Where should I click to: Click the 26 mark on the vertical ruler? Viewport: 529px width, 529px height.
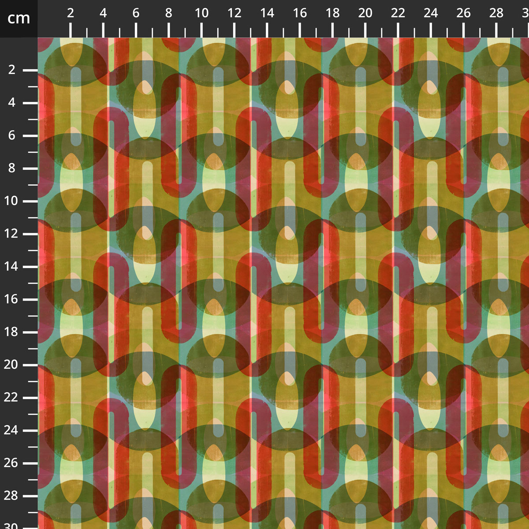pyautogui.click(x=11, y=463)
